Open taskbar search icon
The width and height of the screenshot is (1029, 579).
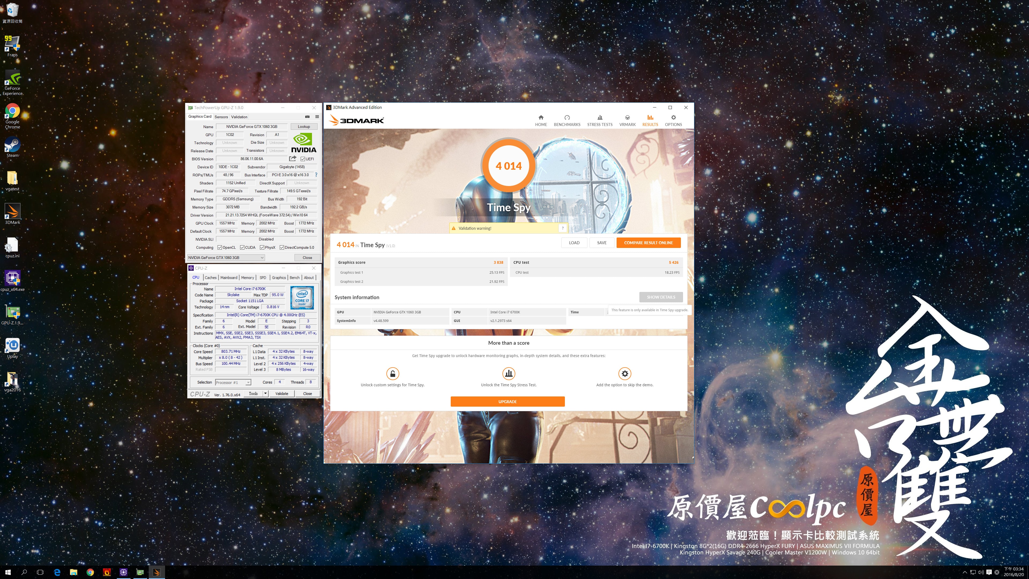tap(24, 572)
